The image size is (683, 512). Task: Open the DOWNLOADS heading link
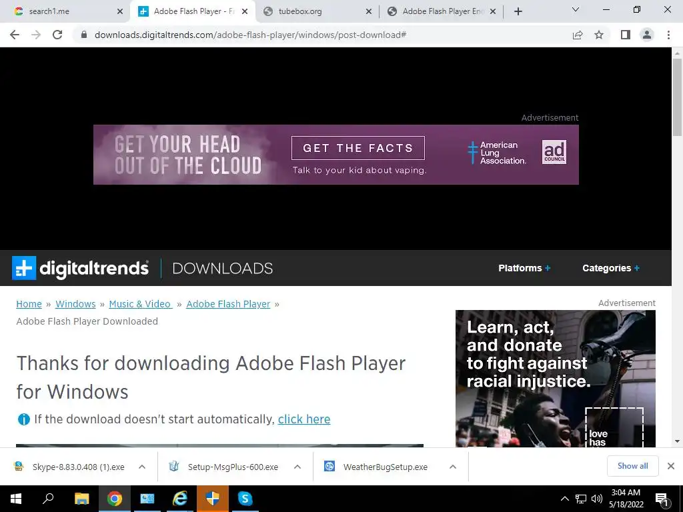[x=223, y=268]
